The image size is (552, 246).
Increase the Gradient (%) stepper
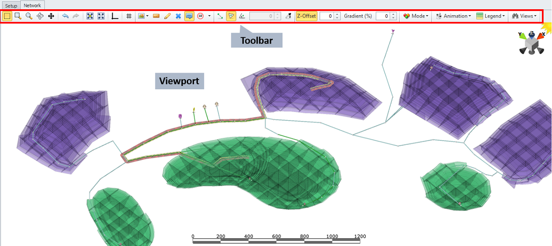click(x=393, y=14)
